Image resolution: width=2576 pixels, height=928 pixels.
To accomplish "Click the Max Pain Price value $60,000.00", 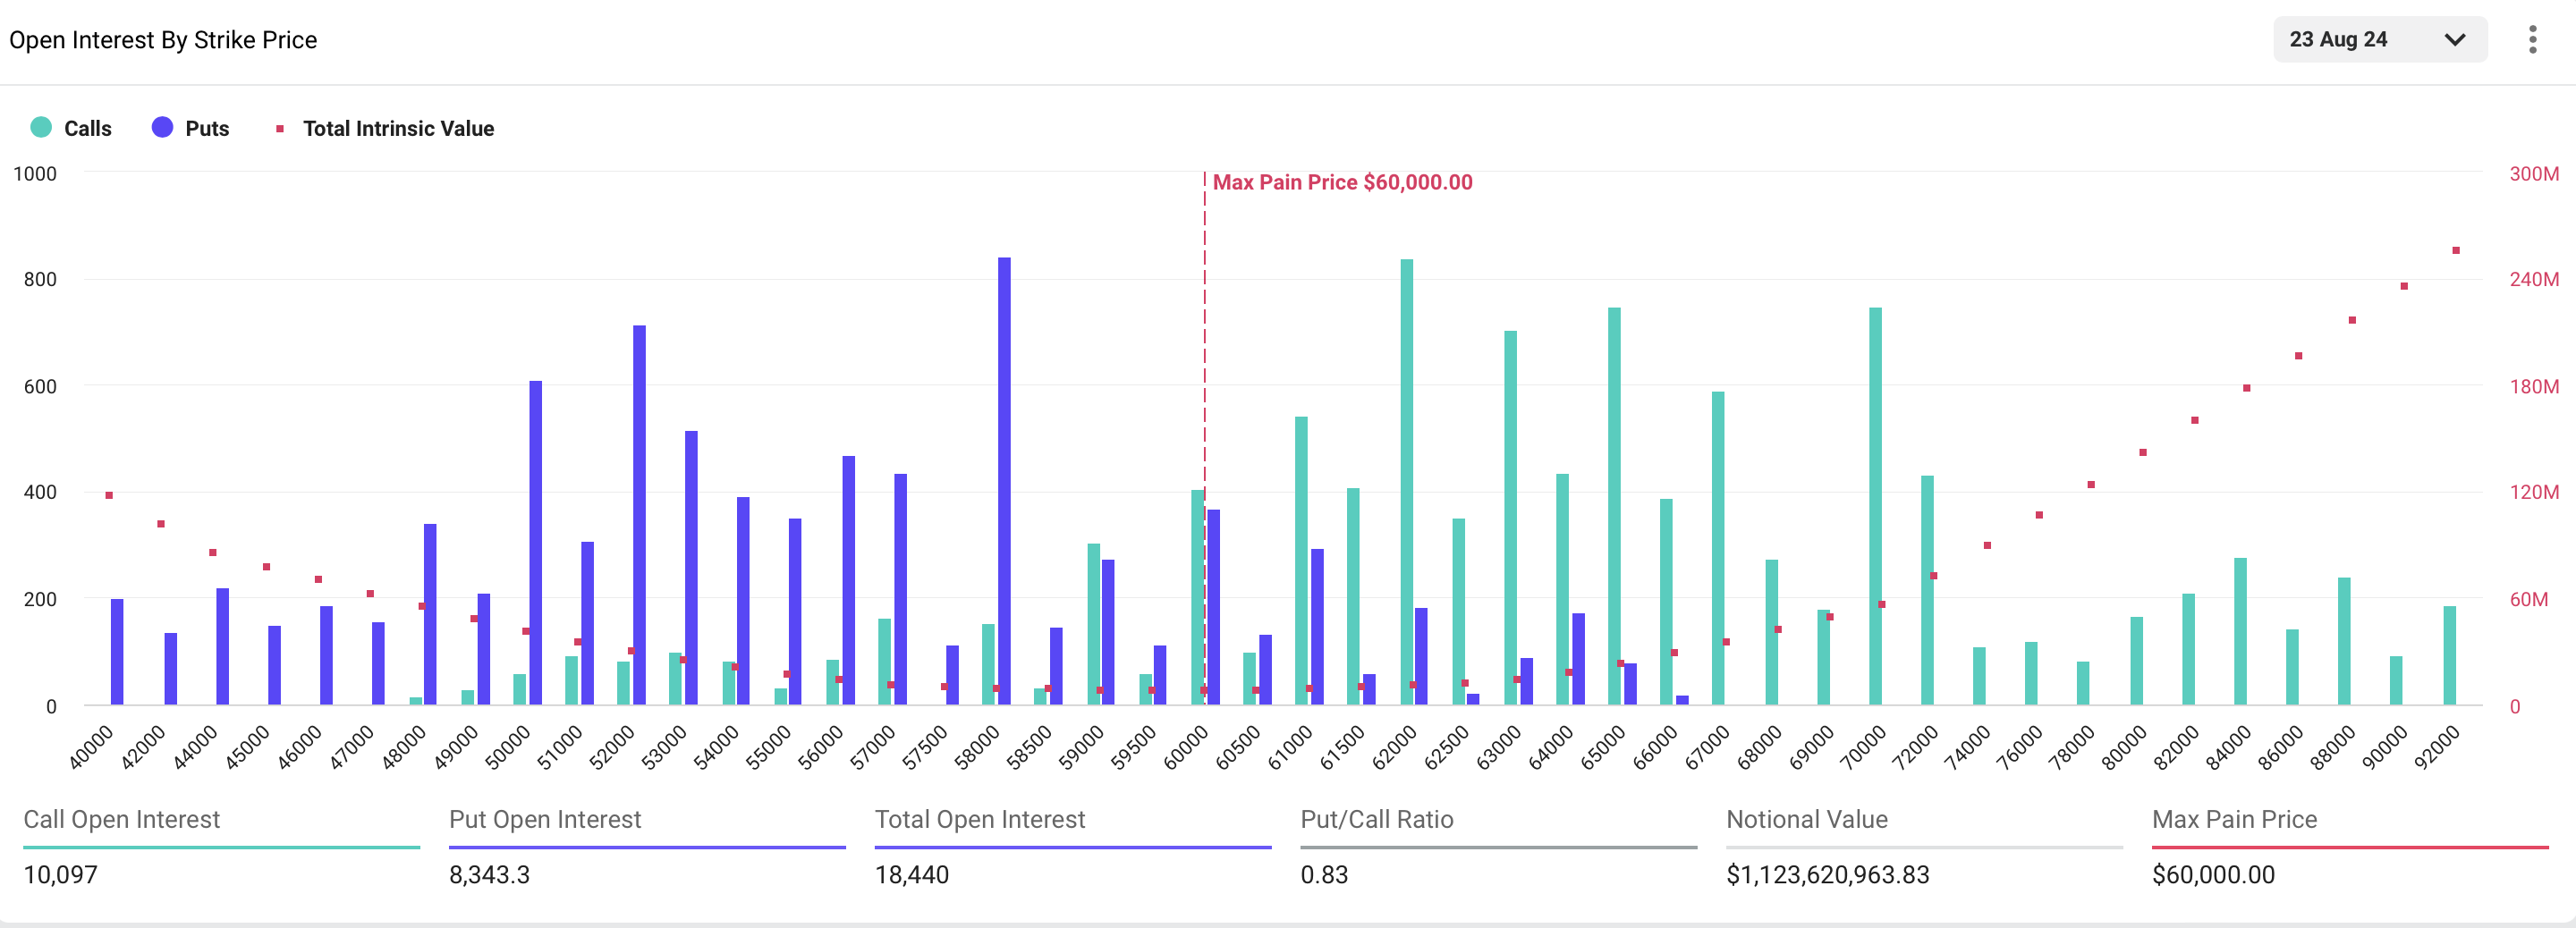I will (x=2213, y=874).
